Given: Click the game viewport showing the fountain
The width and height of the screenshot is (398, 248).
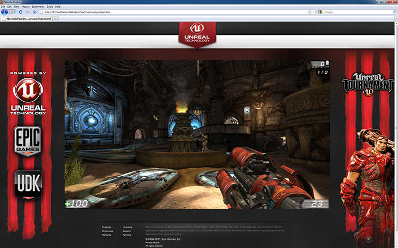Looking at the screenshot, I should 197,134.
